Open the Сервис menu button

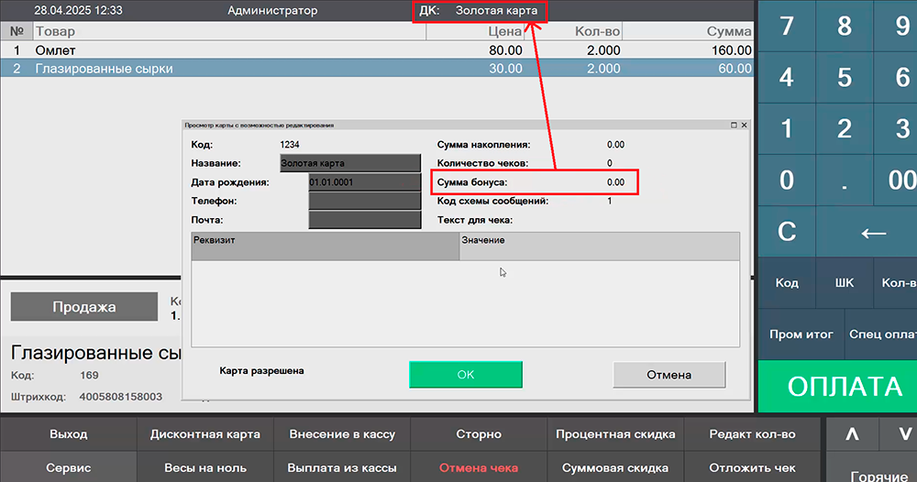tap(69, 467)
